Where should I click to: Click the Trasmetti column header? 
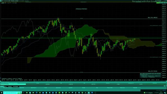[x=135, y=88]
